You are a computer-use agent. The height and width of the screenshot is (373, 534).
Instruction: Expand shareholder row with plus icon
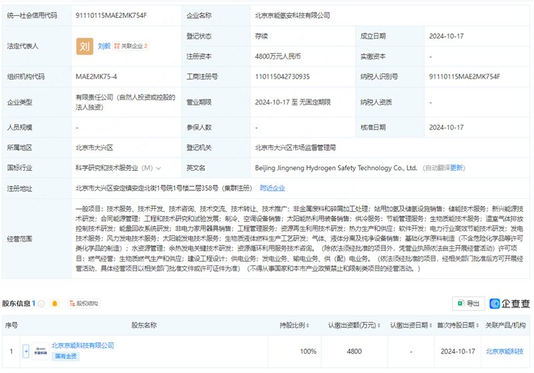click(26, 351)
